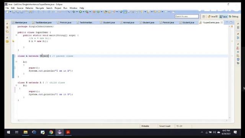Open the Edit menu
Viewport: 245px width, 138px height.
point(13,8)
